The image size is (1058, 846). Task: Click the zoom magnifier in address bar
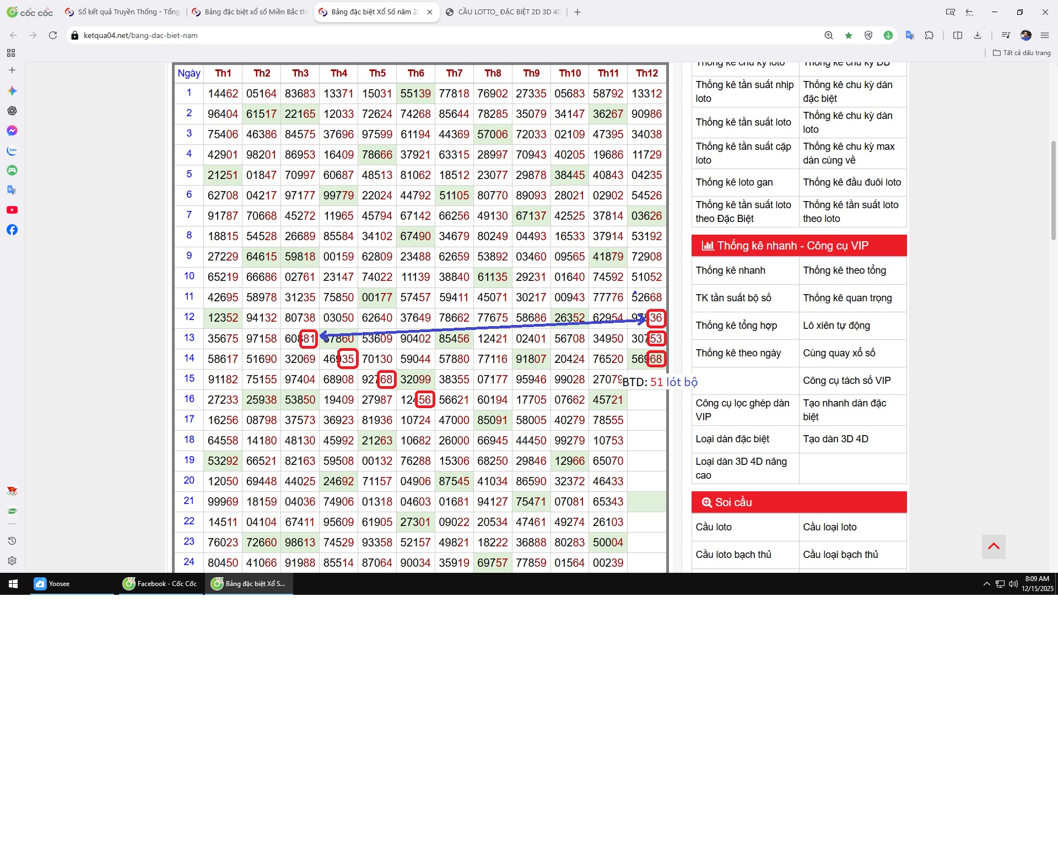(x=828, y=35)
